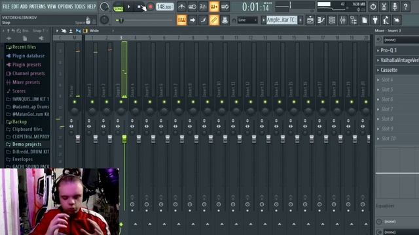Click the question mark help icon
The image size is (419, 235).
point(406,7)
